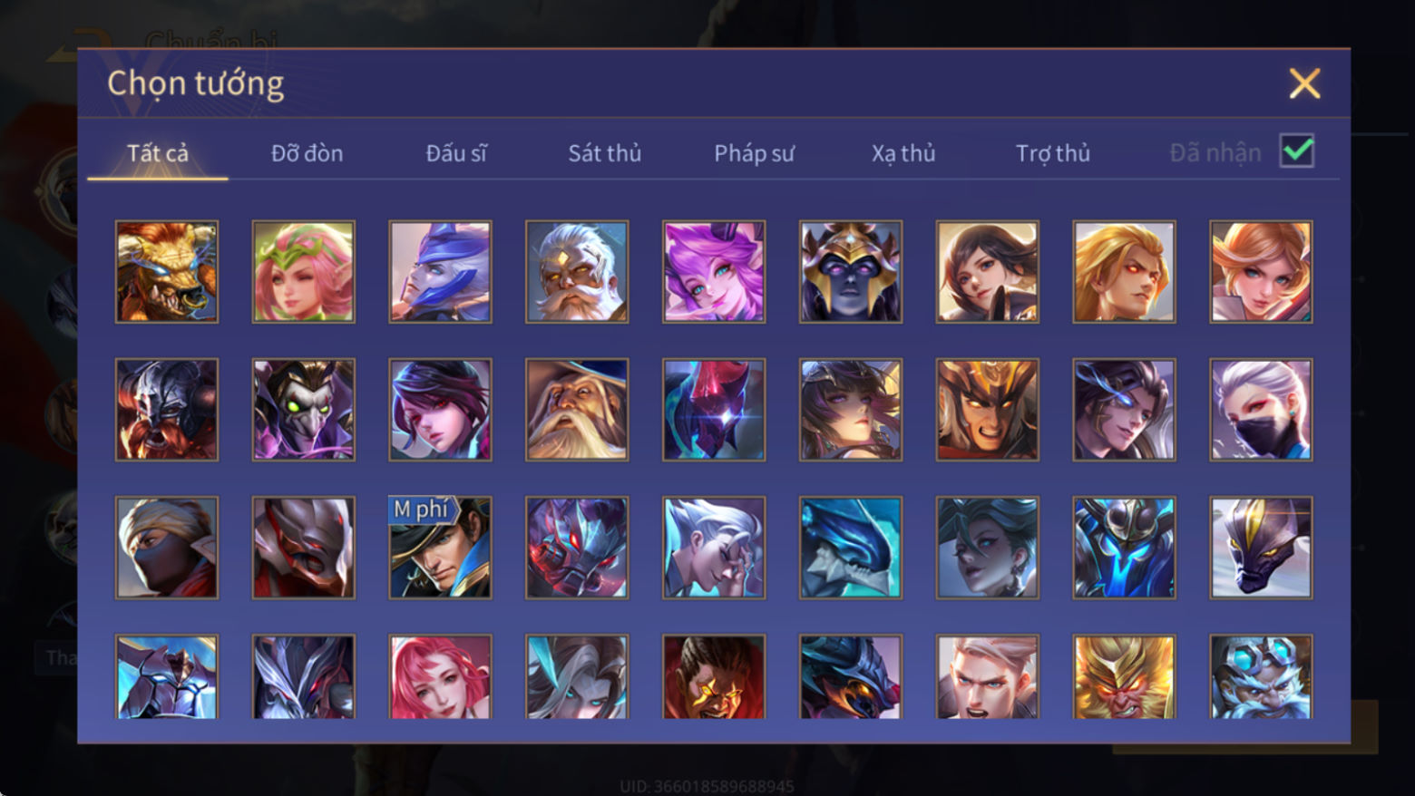Show the 'Xạ thủ' heroes tab
Image resolution: width=1415 pixels, height=796 pixels.
point(903,153)
